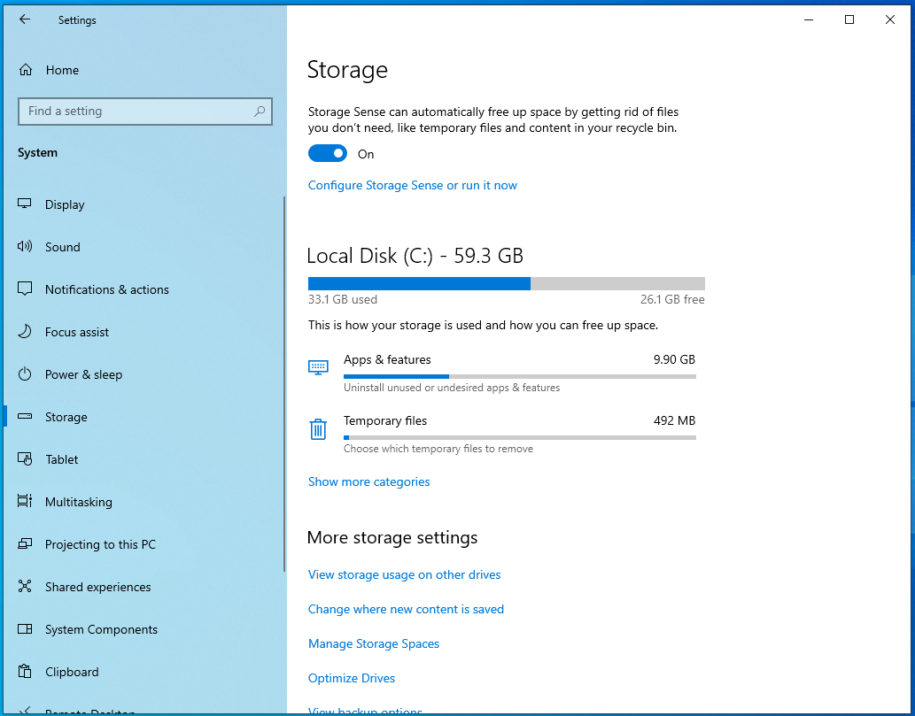Select Power & sleep

(143, 374)
